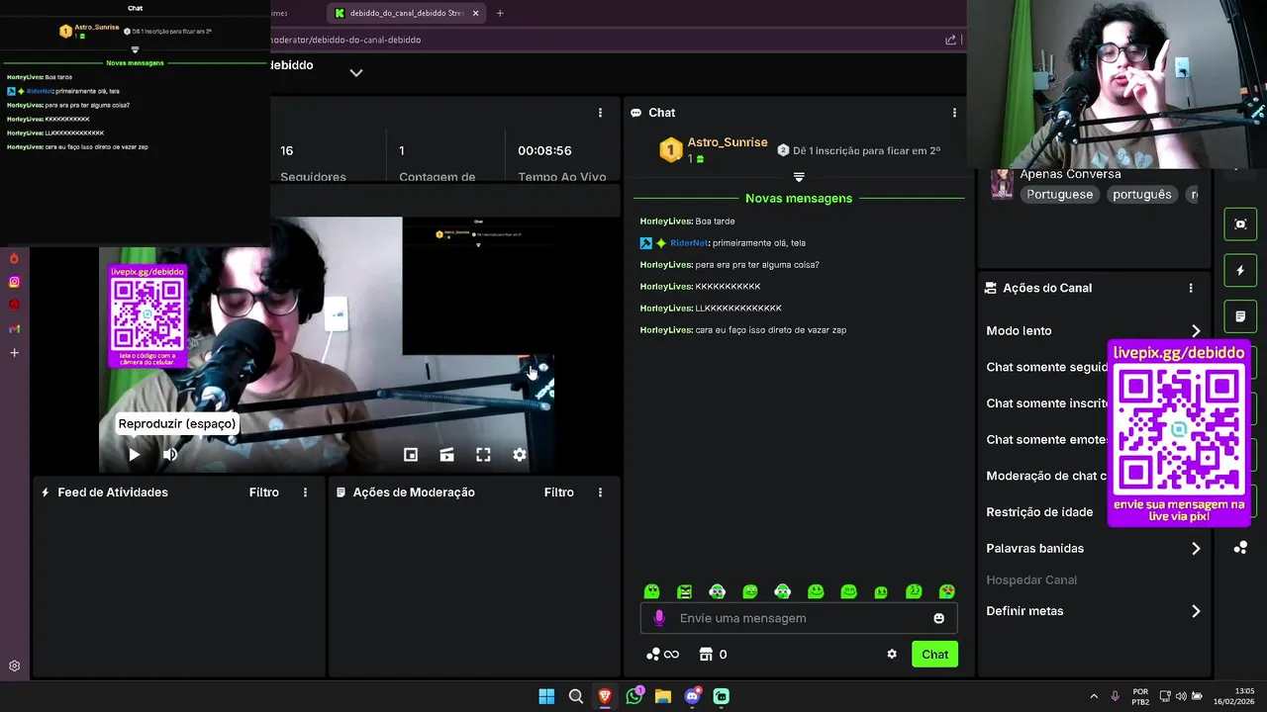Open the emoji picker in chat input

point(938,618)
